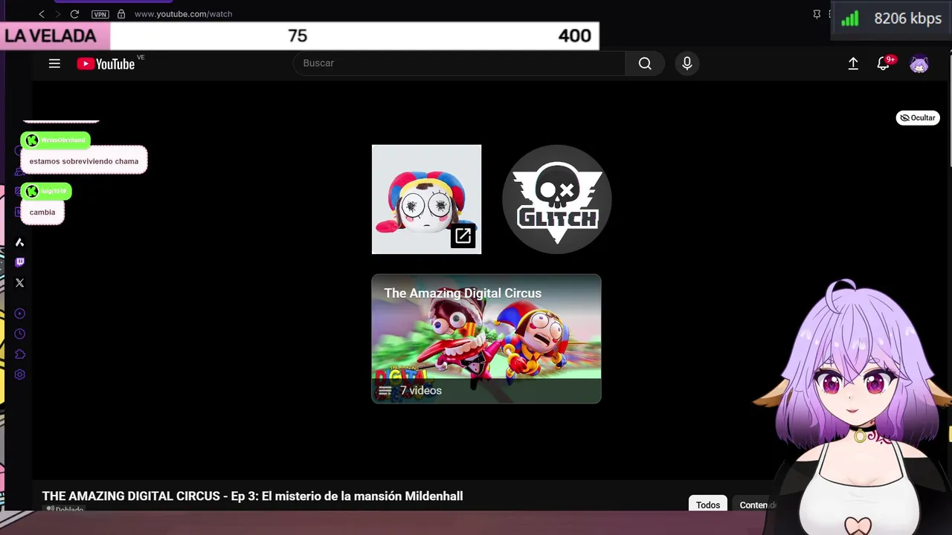Click the Kick badge of first chat user
Image resolution: width=952 pixels, height=535 pixels.
(31, 140)
